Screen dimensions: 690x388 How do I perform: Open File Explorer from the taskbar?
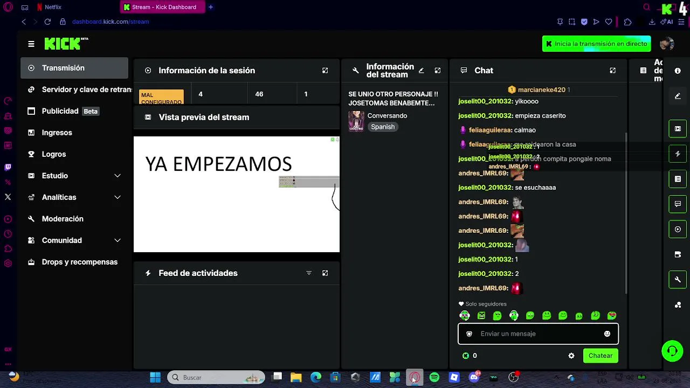[296, 377]
